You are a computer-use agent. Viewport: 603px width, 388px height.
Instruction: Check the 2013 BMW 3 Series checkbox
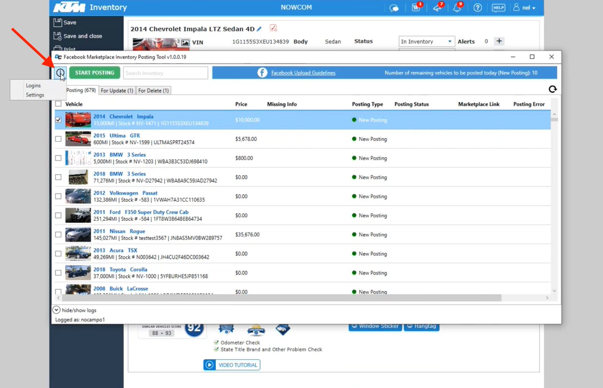(58, 158)
